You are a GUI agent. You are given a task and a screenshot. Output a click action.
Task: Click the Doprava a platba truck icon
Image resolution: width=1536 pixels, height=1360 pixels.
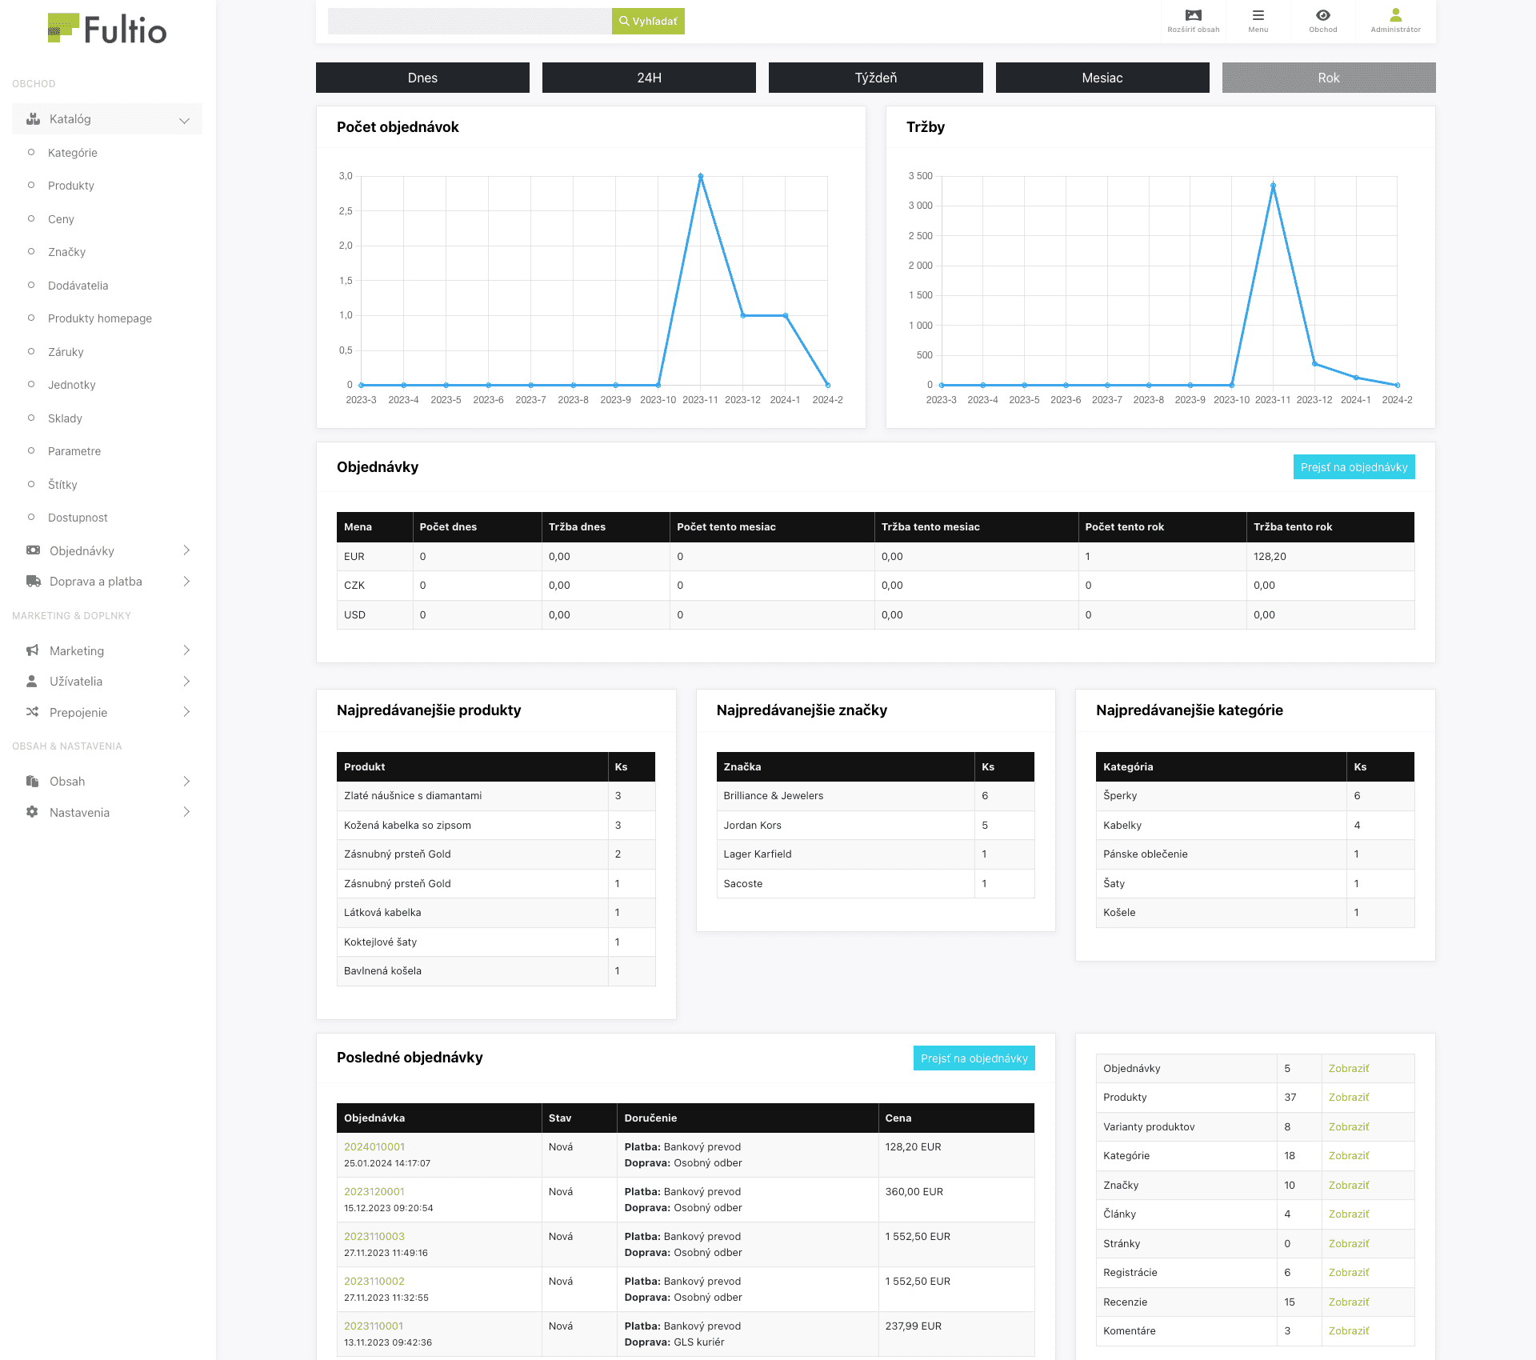(33, 582)
